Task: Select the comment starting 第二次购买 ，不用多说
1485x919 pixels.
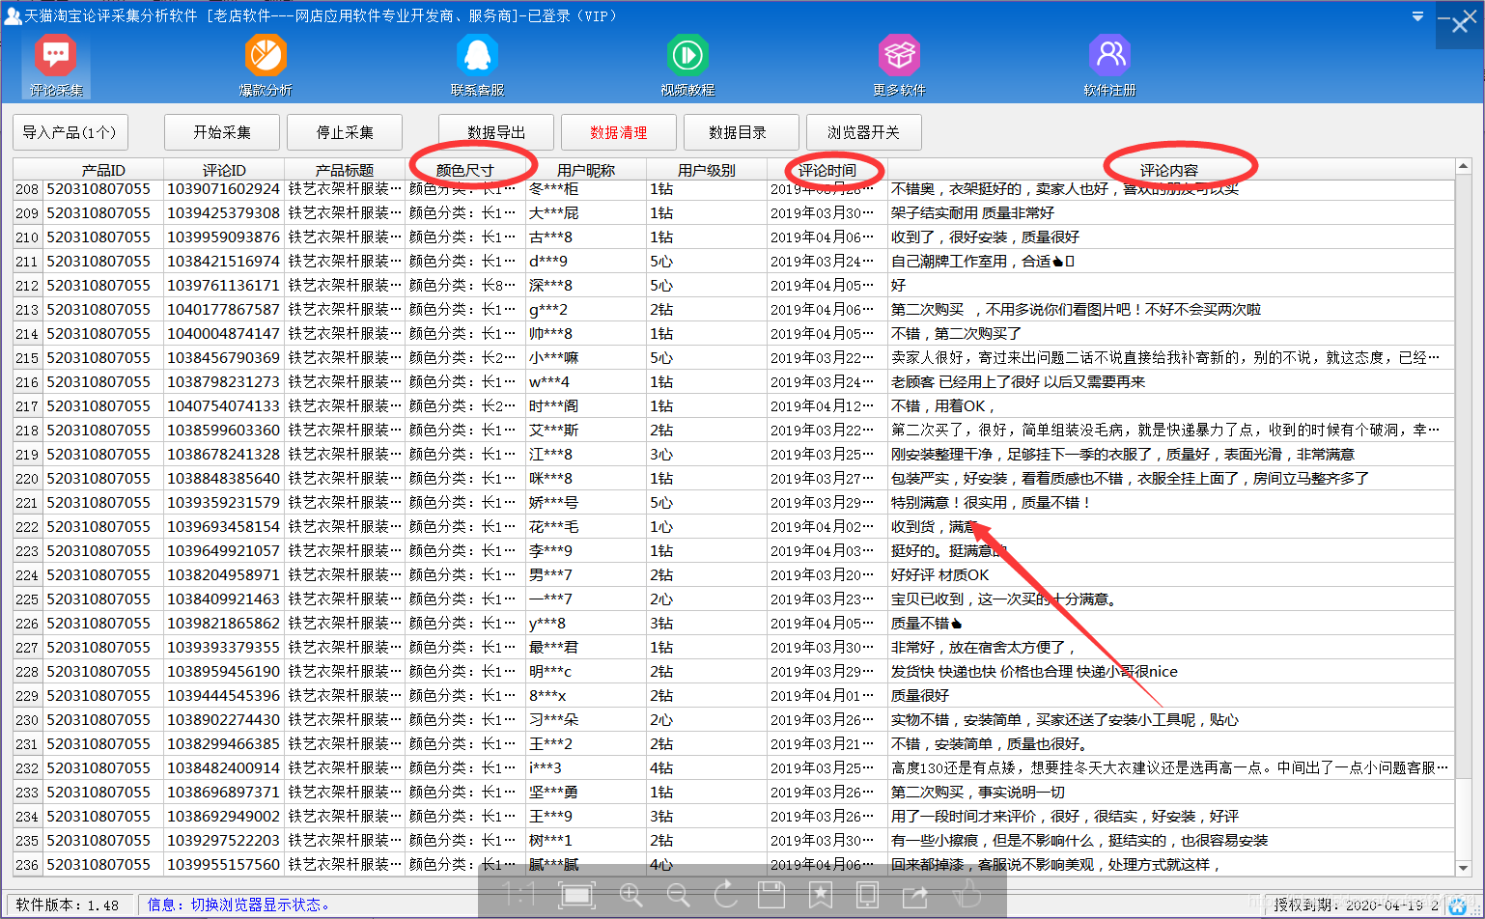Action: 1171,310
